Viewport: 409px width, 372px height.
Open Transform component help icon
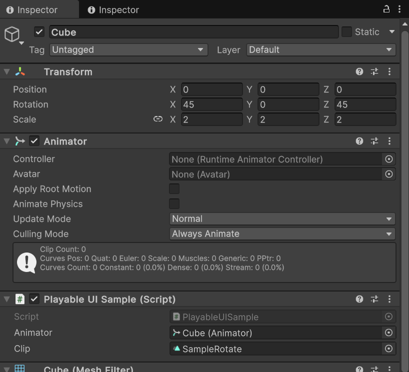[359, 71]
